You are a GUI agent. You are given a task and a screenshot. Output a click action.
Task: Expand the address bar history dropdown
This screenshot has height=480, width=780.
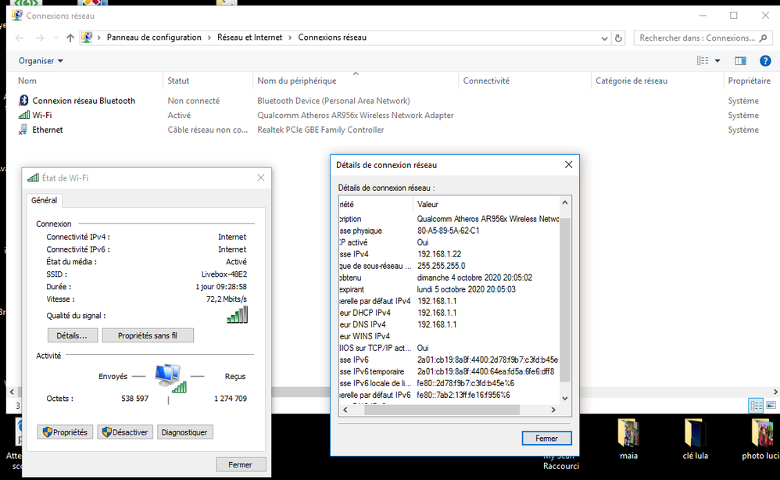point(604,38)
